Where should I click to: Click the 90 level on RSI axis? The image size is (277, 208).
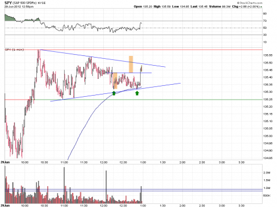pos(265,14)
